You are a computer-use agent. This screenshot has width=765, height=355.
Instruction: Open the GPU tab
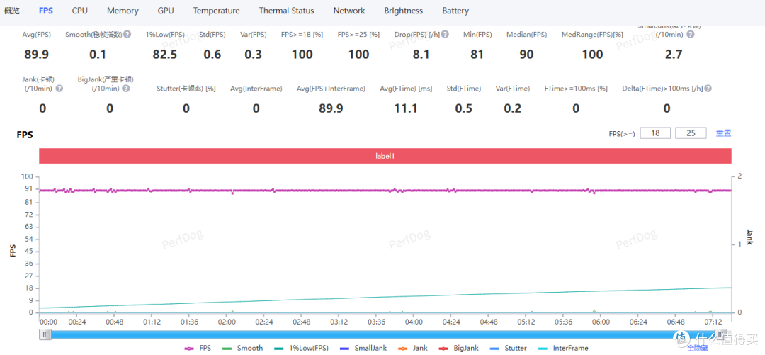[165, 10]
